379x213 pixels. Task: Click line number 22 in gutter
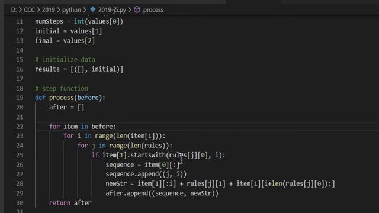[x=20, y=127]
